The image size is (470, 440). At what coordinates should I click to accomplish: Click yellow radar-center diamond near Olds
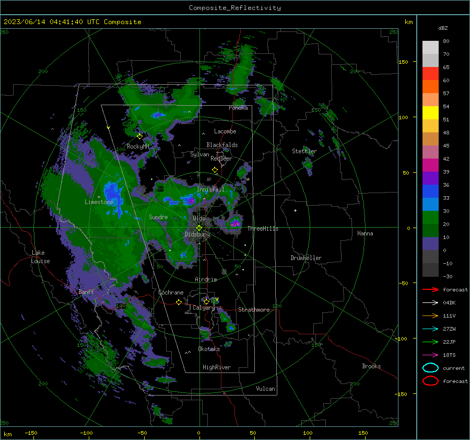click(199, 228)
